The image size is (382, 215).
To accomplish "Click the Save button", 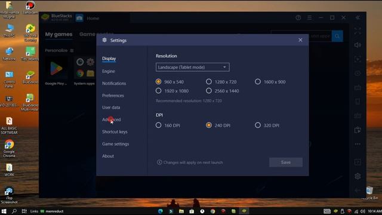I will (x=286, y=162).
